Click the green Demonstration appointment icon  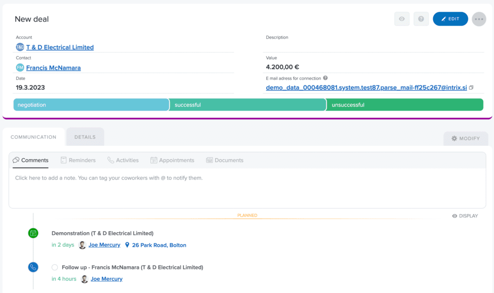(33, 233)
